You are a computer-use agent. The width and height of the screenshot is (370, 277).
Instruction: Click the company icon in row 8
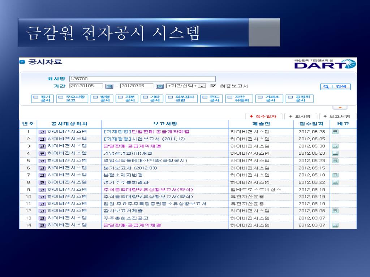42,183
